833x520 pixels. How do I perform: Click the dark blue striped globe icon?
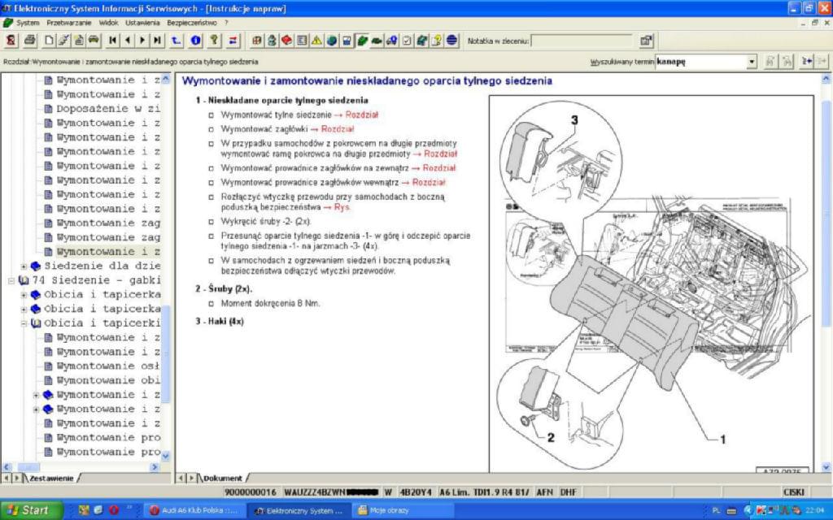pyautogui.click(x=452, y=41)
